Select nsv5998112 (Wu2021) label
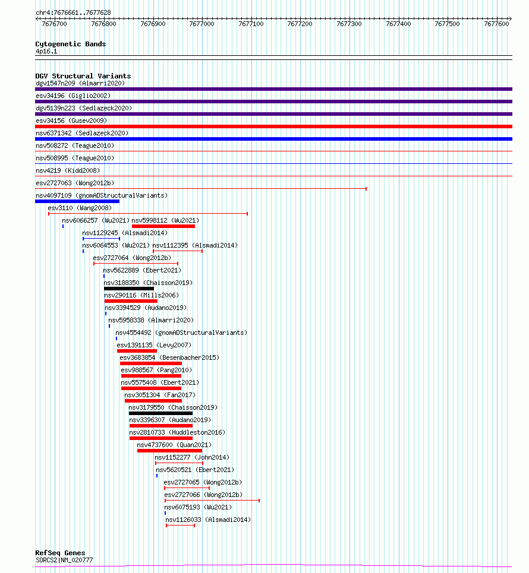The width and height of the screenshot is (529, 573). click(x=165, y=220)
